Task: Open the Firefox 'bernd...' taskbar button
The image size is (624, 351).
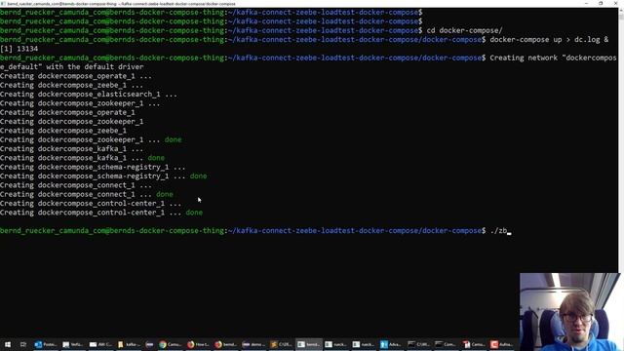Action: point(225,344)
